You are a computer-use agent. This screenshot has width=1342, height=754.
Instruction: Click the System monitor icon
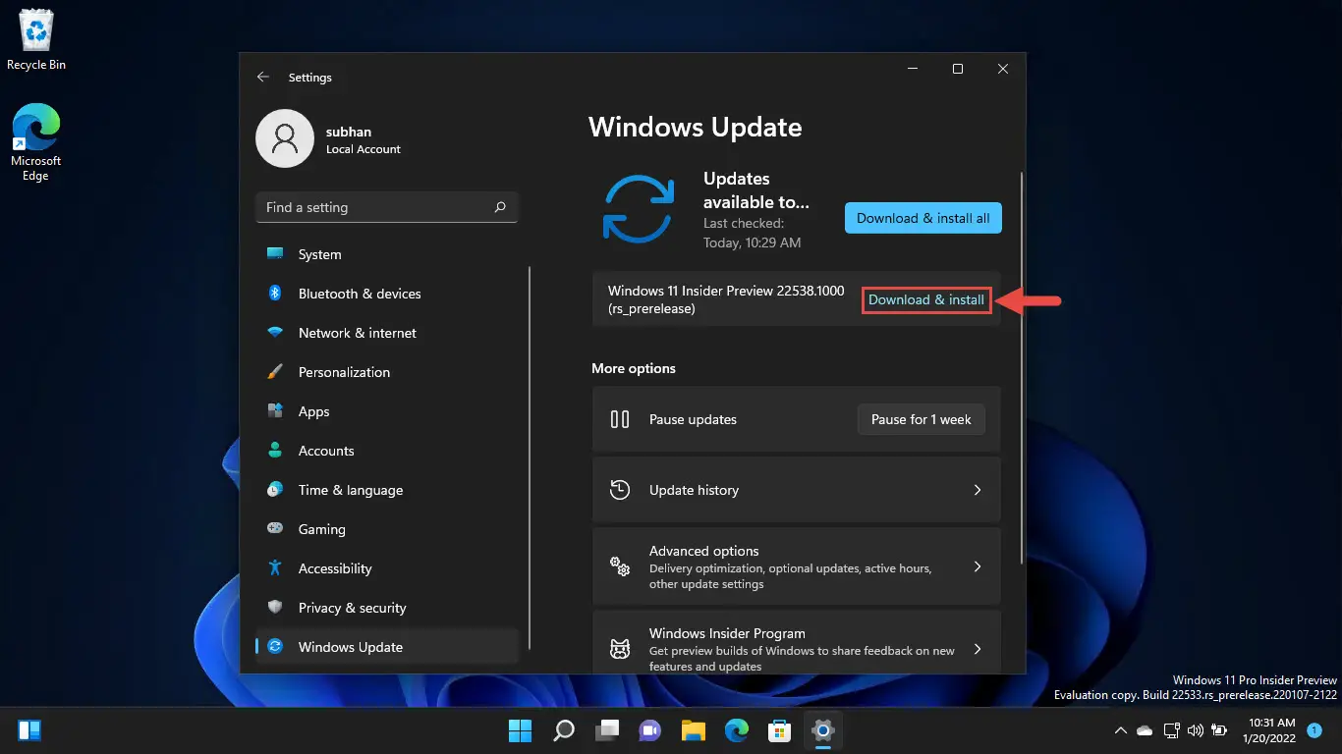tap(275, 254)
